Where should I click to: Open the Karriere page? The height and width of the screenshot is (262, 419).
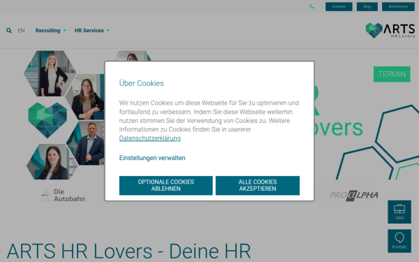click(339, 7)
